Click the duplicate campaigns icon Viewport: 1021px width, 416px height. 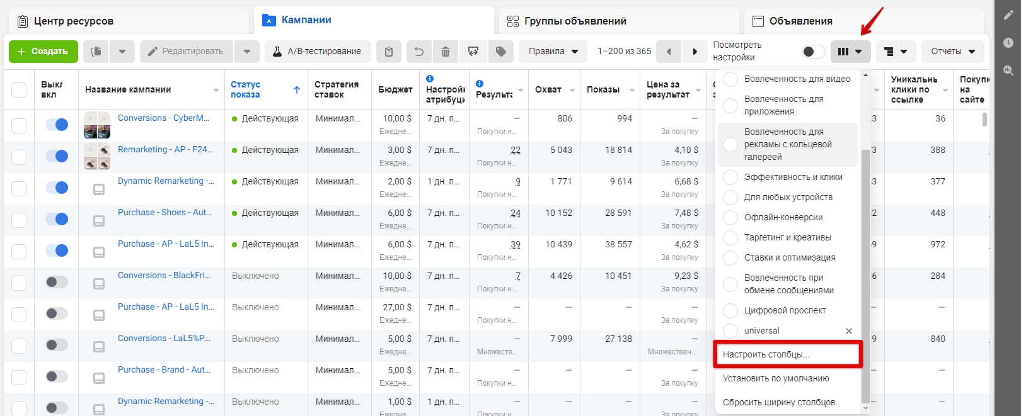[96, 52]
